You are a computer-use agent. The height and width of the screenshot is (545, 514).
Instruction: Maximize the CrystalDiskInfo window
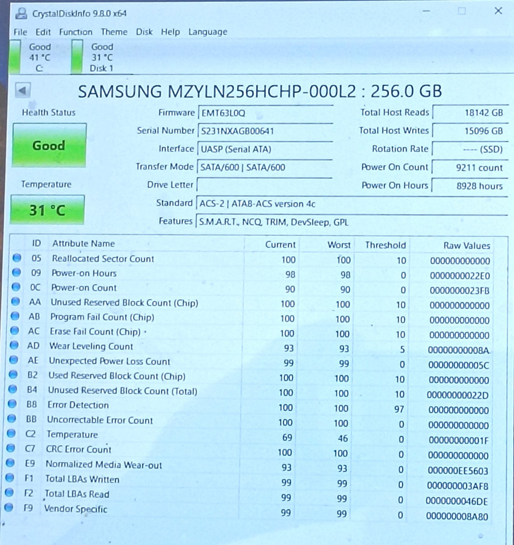coord(462,11)
